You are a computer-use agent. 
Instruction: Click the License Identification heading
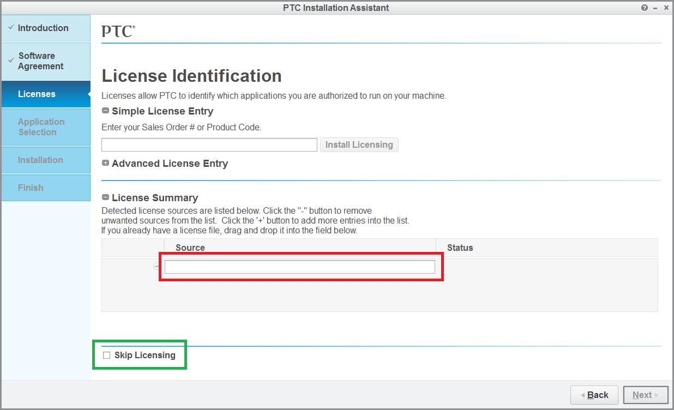192,76
